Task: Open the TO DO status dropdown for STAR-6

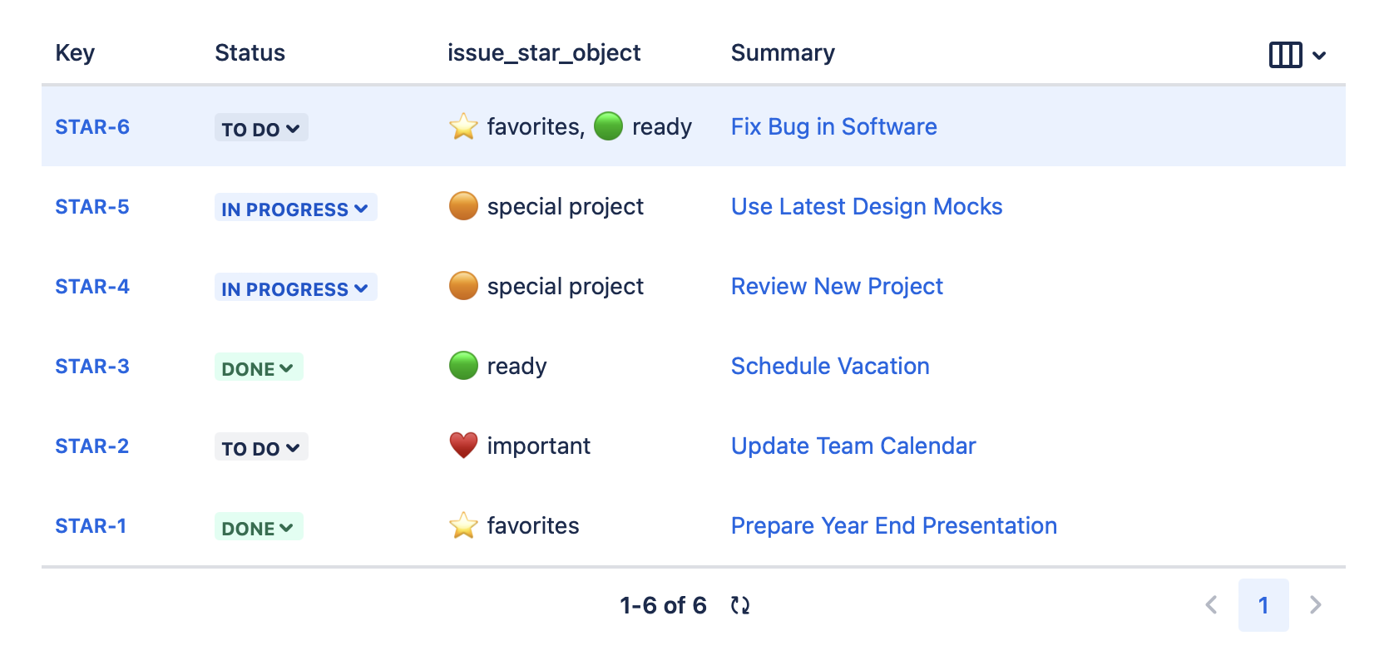Action: click(x=260, y=128)
